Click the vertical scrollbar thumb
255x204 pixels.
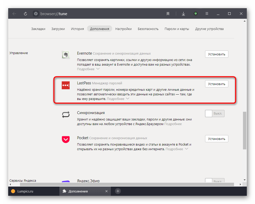click(x=245, y=130)
